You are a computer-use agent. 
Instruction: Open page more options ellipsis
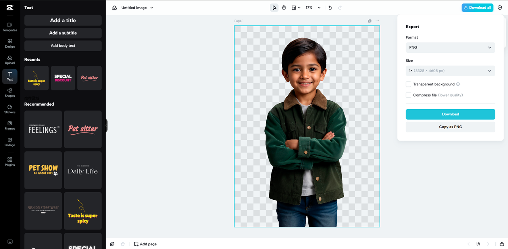[377, 21]
